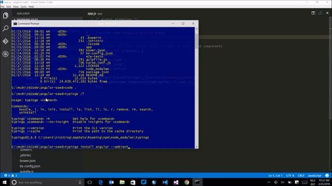The image size is (332, 186).
Task: Collapse the Working Files section
Action: 27,20
